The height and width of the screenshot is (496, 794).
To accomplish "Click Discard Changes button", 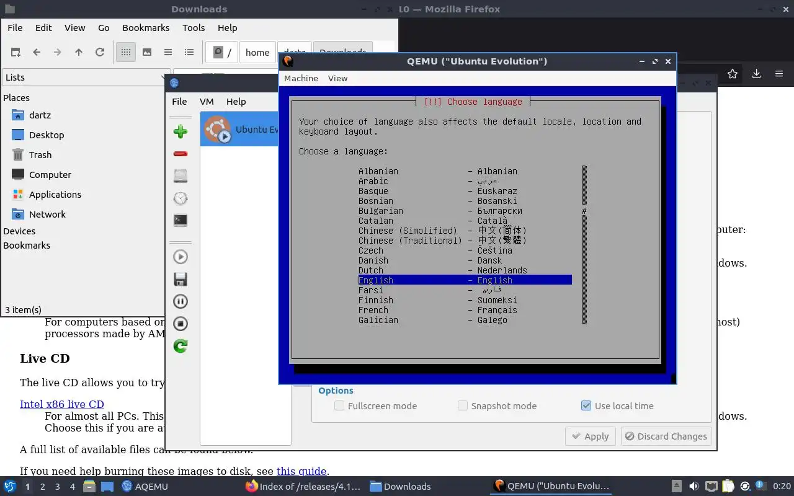I will pos(665,436).
